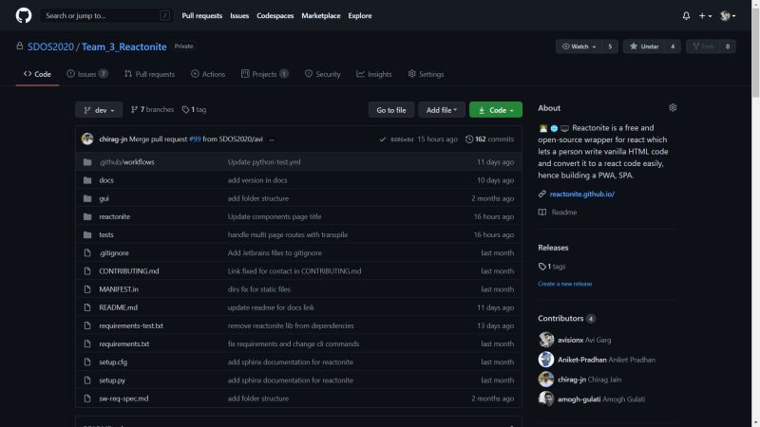Click the Readme book icon
This screenshot has width=760, height=427.
(541, 212)
